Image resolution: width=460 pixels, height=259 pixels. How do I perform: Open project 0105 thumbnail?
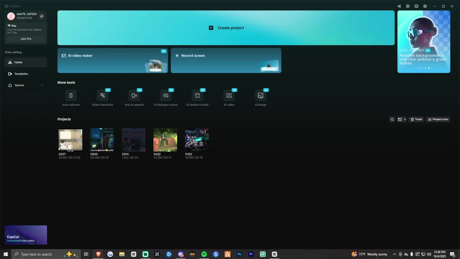197,140
